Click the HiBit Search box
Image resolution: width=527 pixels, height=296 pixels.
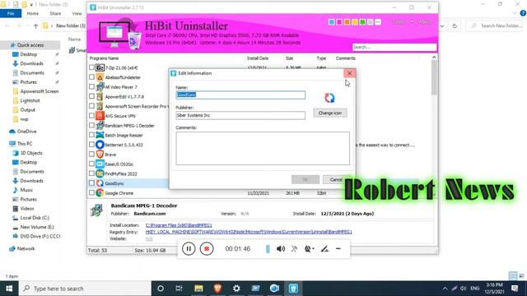pos(394,48)
